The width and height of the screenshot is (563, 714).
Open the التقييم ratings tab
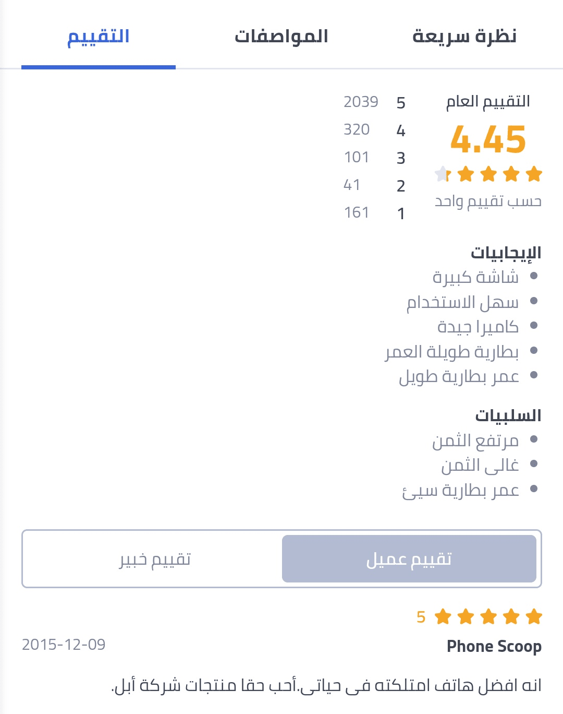click(x=99, y=37)
